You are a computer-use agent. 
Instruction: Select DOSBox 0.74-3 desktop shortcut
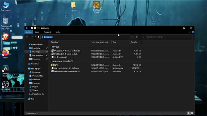click(x=96, y=7)
